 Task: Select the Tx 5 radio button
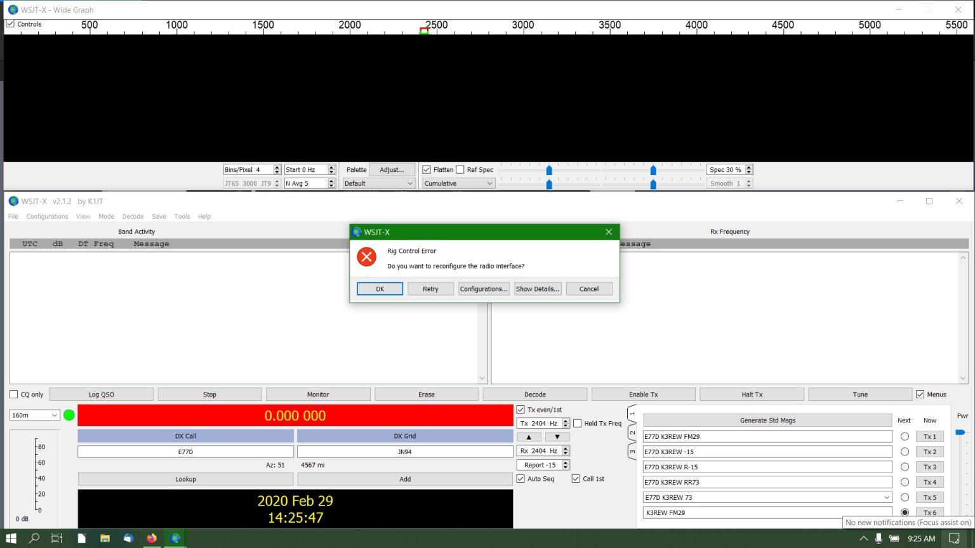point(905,497)
